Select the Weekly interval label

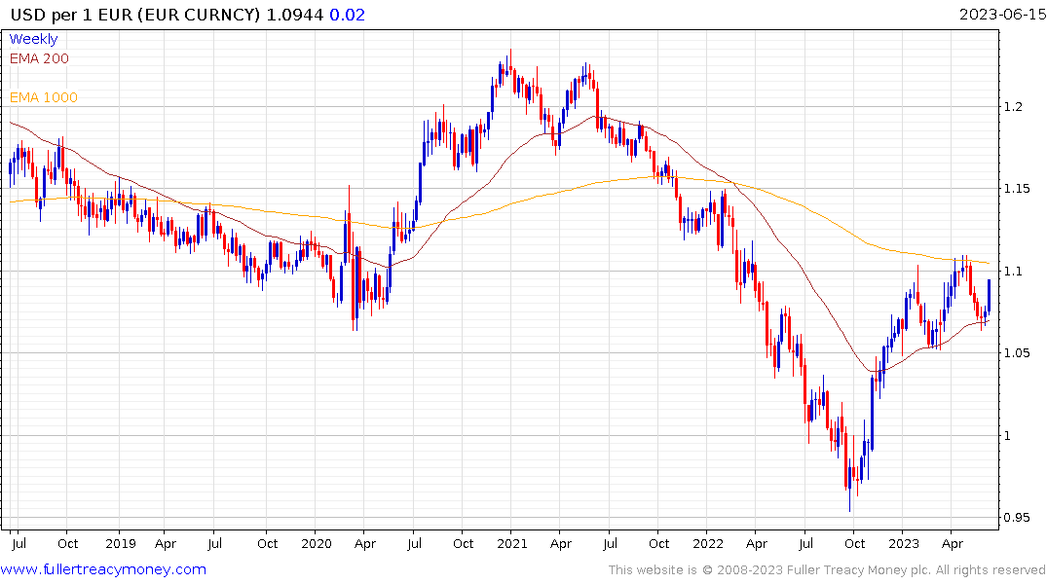click(33, 39)
